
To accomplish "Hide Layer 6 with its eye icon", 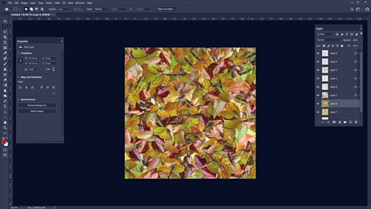I will click(x=318, y=87).
